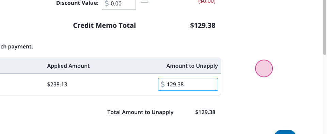
Task: Click the 'ch payment.' instruction text
Action: point(16,47)
